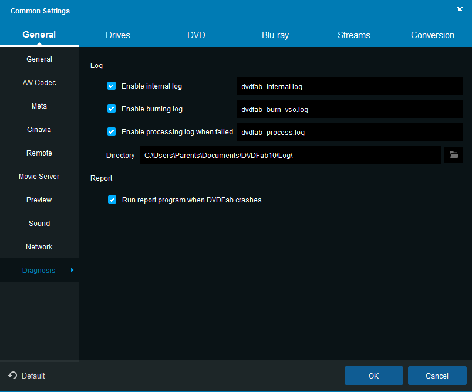The height and width of the screenshot is (392, 472).
Task: Switch to the DVD tab
Action: coord(196,35)
